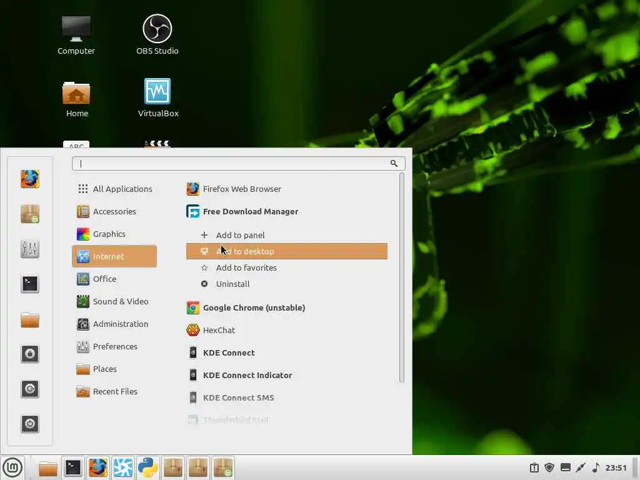Click the HexChat list icon
640x480 pixels.
pyautogui.click(x=193, y=330)
